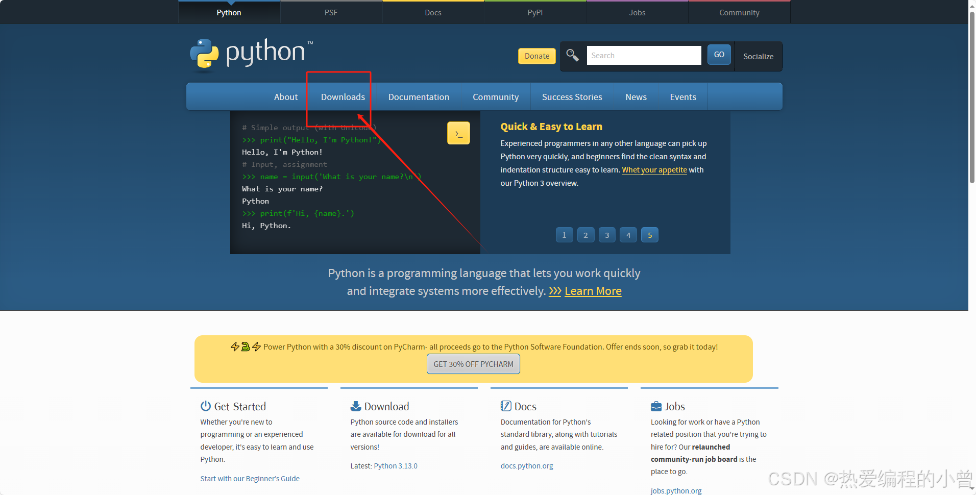Expand the Socialize dropdown
The image size is (976, 495).
pos(758,56)
